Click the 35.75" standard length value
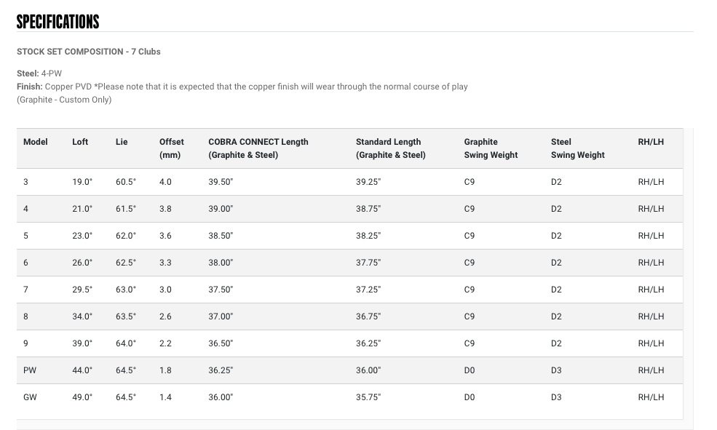Image resolution: width=717 pixels, height=430 pixels. coord(368,397)
